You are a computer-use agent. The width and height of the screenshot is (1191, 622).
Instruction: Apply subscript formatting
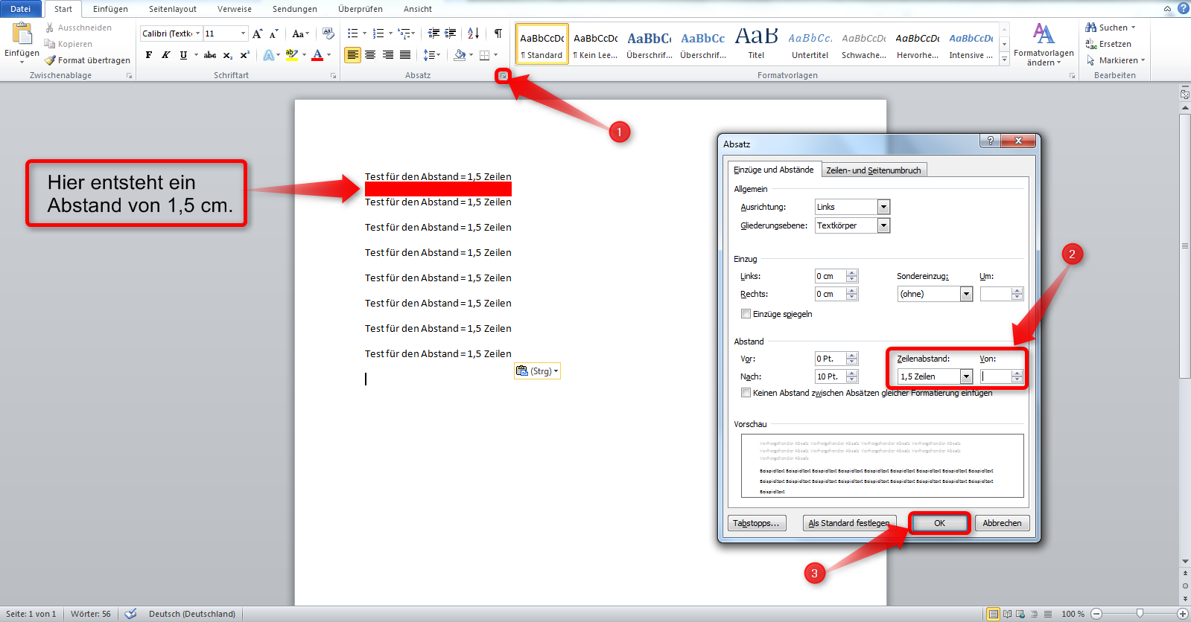click(228, 55)
